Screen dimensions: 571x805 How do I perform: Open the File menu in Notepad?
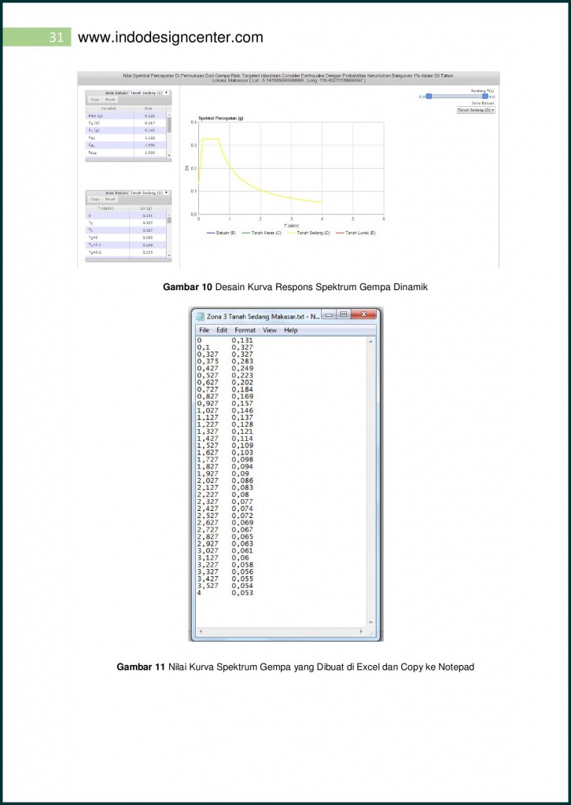(204, 330)
